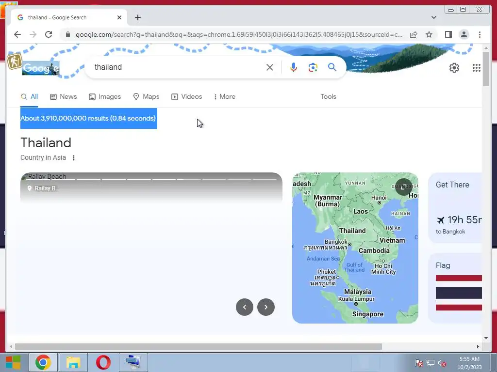The height and width of the screenshot is (372, 497).
Task: Start voice search with microphone
Action: point(294,67)
